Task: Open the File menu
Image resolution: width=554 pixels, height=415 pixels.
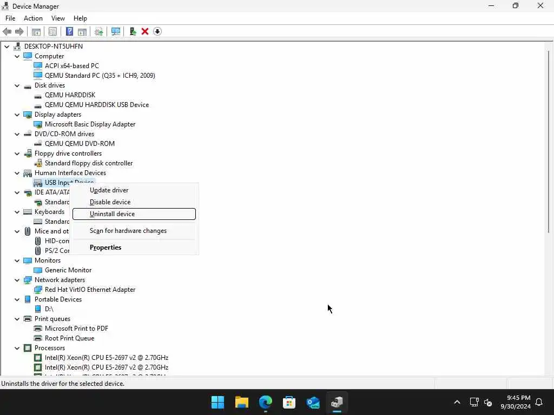Action: pyautogui.click(x=10, y=18)
